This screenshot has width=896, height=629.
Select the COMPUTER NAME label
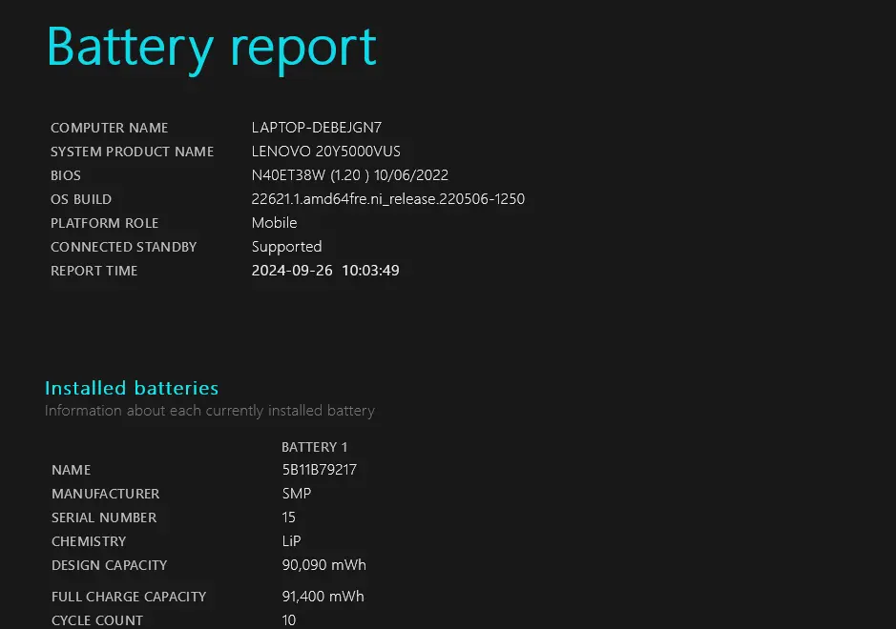click(x=109, y=128)
